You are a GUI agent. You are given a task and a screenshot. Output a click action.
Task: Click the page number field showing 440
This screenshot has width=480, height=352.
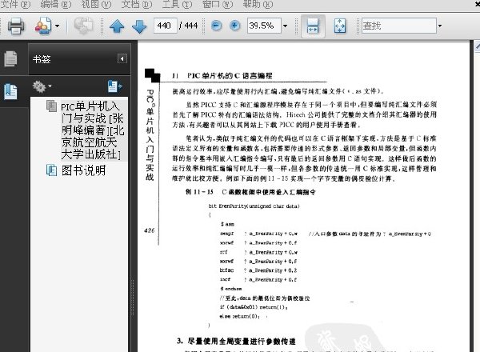165,26
